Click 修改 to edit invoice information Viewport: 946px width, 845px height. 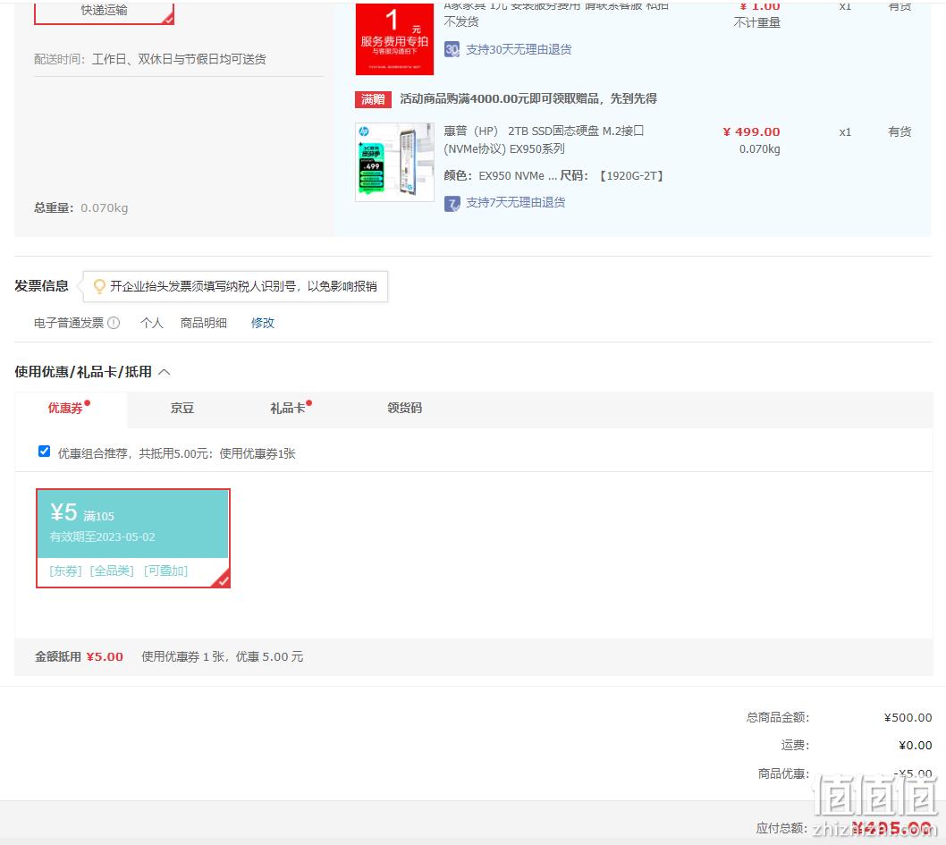(263, 324)
